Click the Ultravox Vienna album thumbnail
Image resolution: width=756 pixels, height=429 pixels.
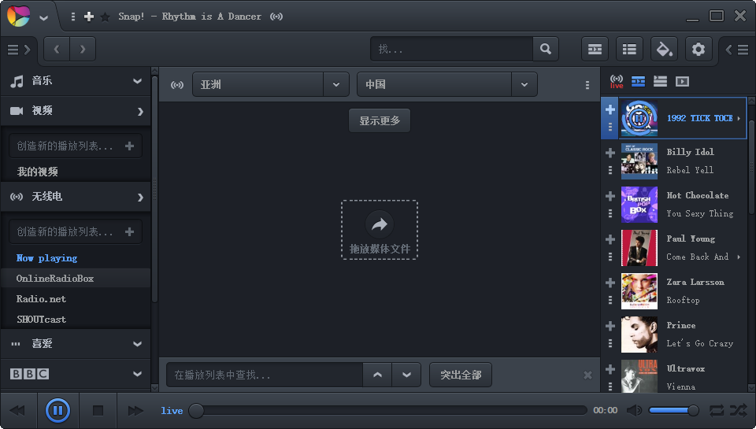pos(639,376)
